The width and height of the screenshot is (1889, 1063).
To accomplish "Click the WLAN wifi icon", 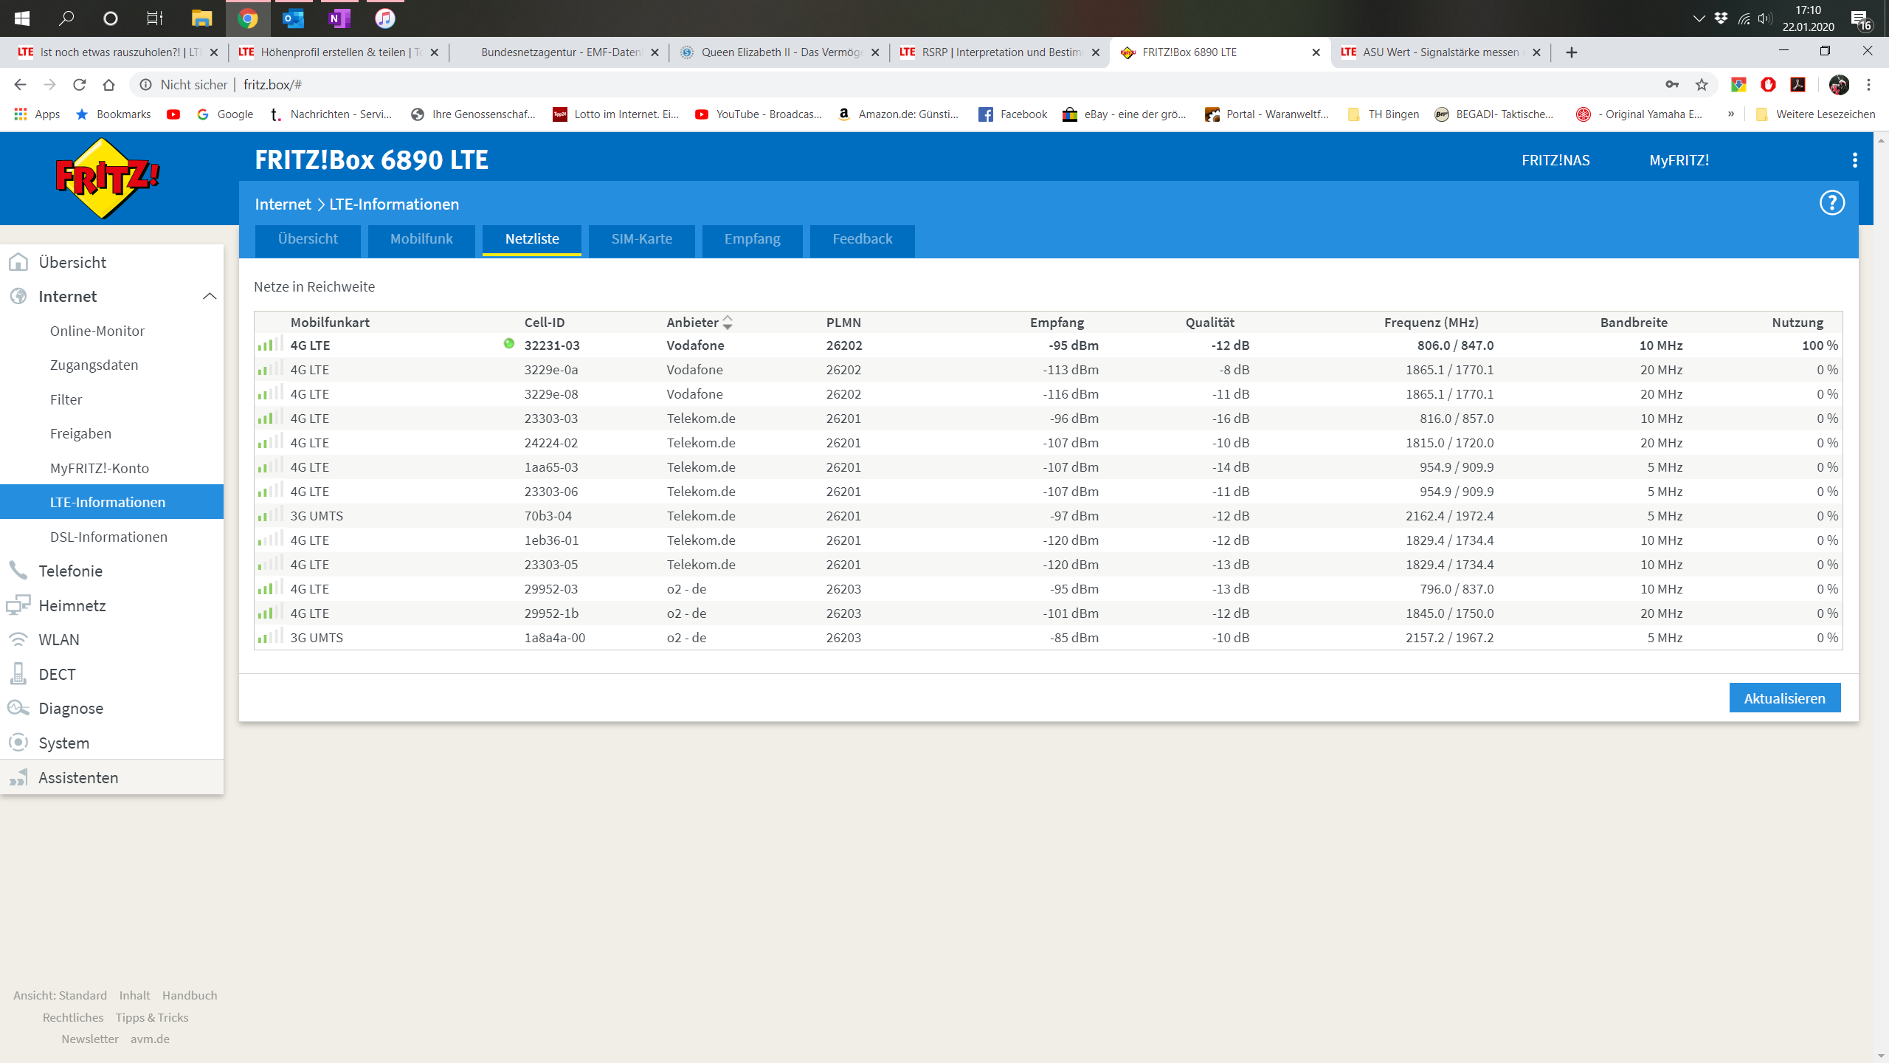I will (18, 639).
